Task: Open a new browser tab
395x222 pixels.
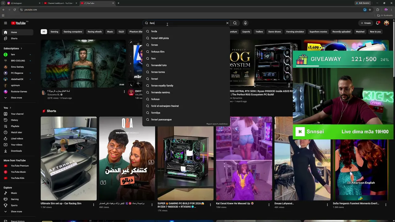Action: [x=118, y=3]
